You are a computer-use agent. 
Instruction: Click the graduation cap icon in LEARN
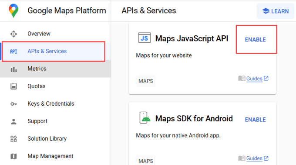(266, 11)
